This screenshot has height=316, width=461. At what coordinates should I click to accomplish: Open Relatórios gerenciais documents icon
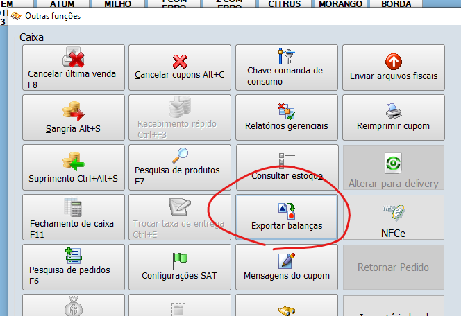[x=287, y=111]
